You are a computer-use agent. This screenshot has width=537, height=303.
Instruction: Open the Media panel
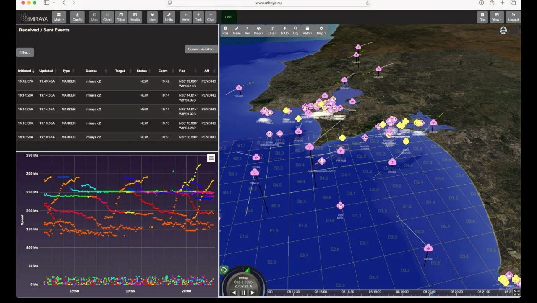click(x=135, y=17)
